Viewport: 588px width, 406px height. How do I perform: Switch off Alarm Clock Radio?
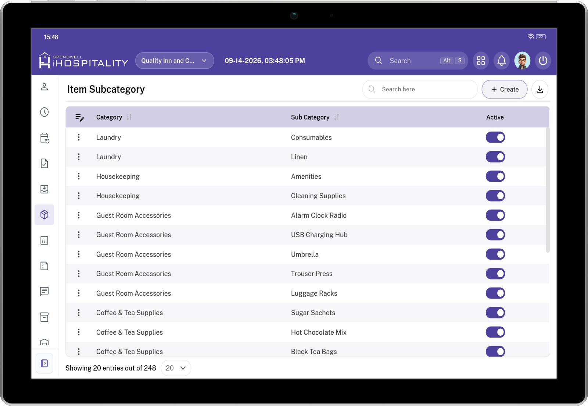(x=495, y=215)
